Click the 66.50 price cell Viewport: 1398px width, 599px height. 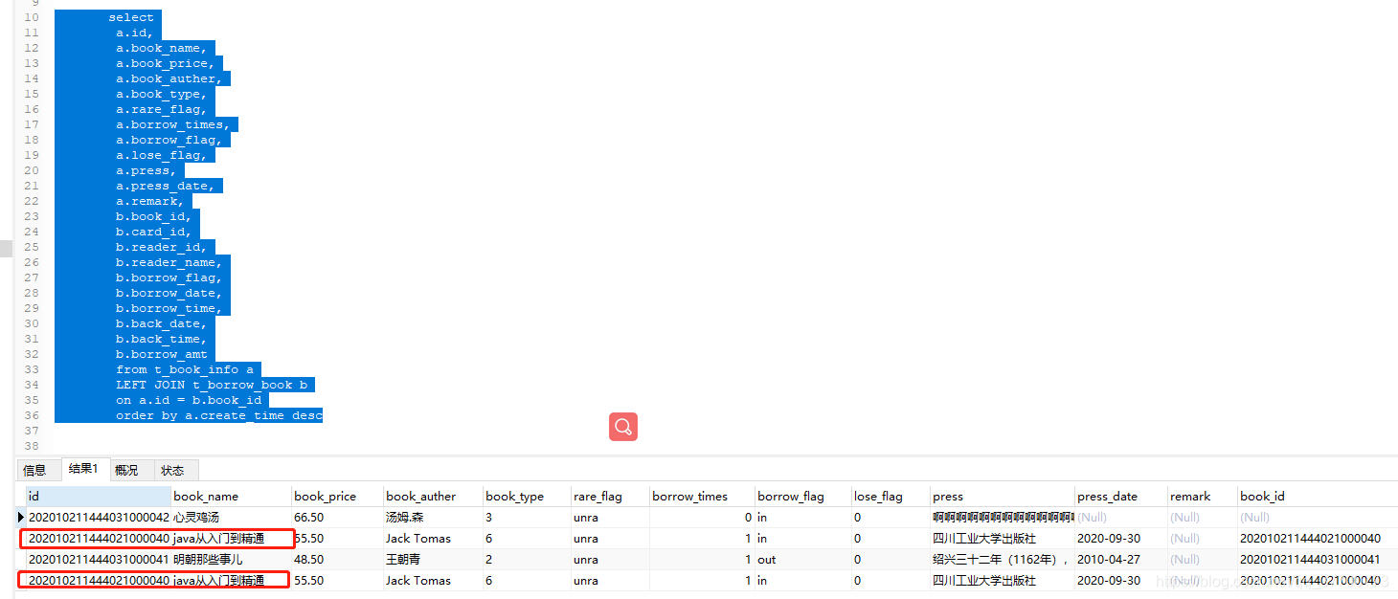point(338,518)
